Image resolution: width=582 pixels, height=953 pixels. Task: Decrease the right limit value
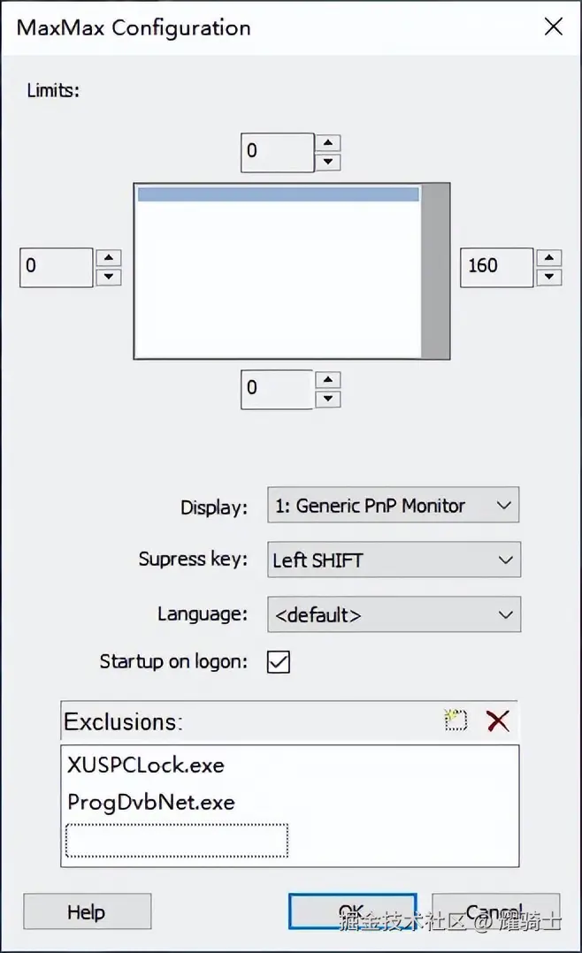[x=549, y=277]
